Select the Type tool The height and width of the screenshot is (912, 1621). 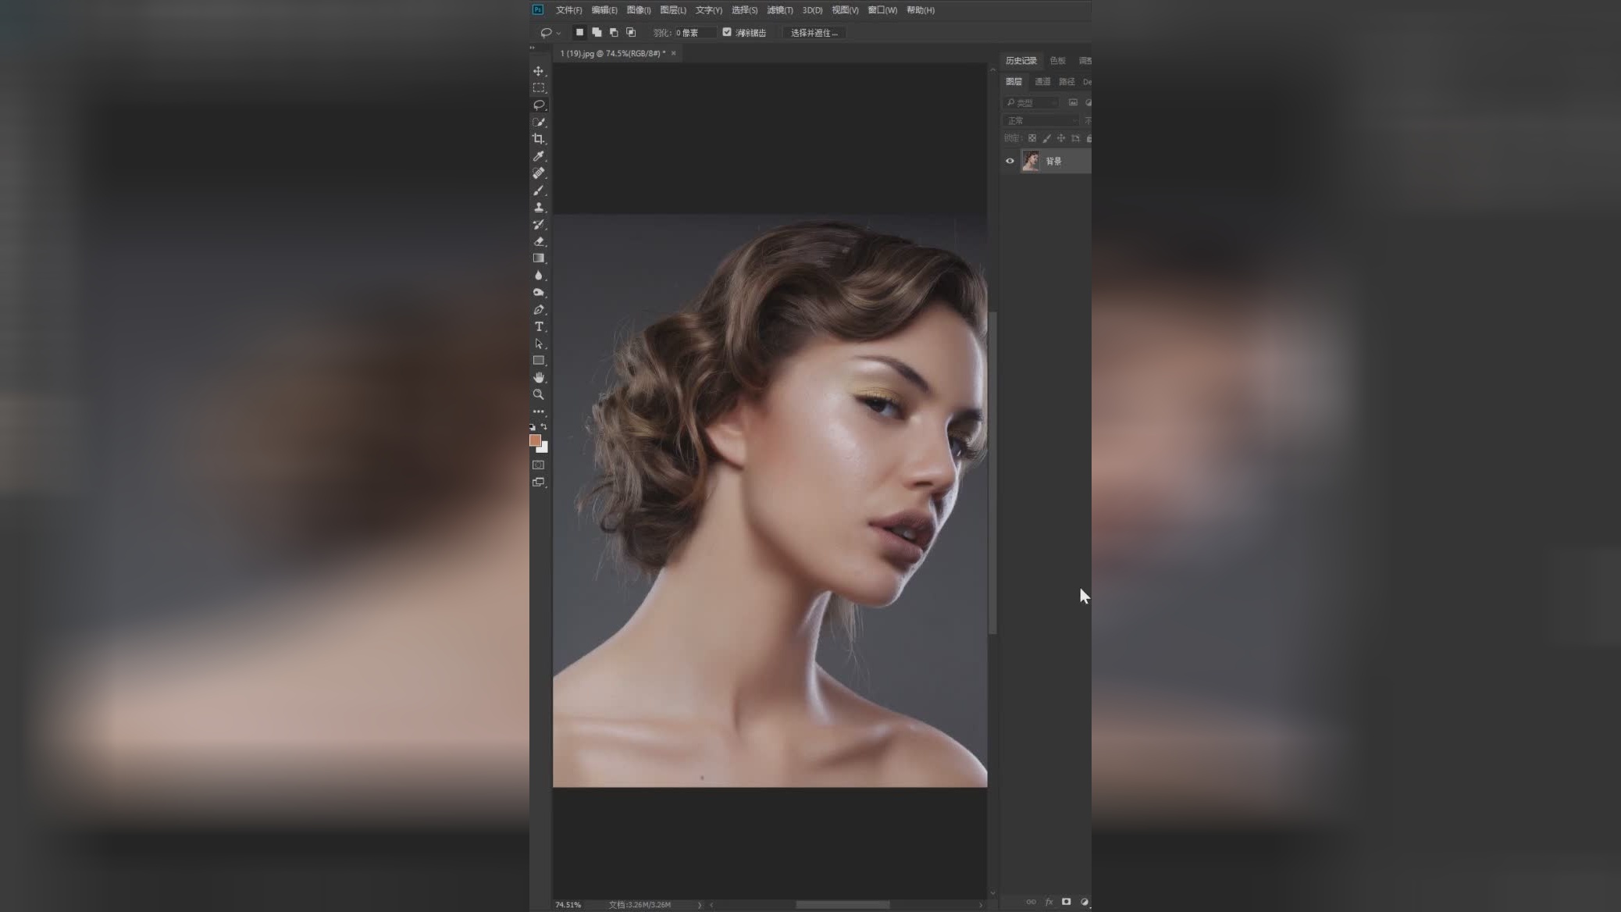[539, 326]
